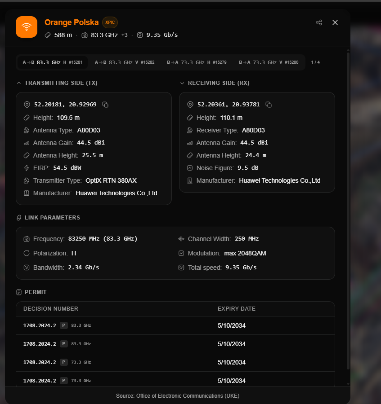Click the 54.5 dBW EIRP value
381x404 pixels.
tap(67, 168)
